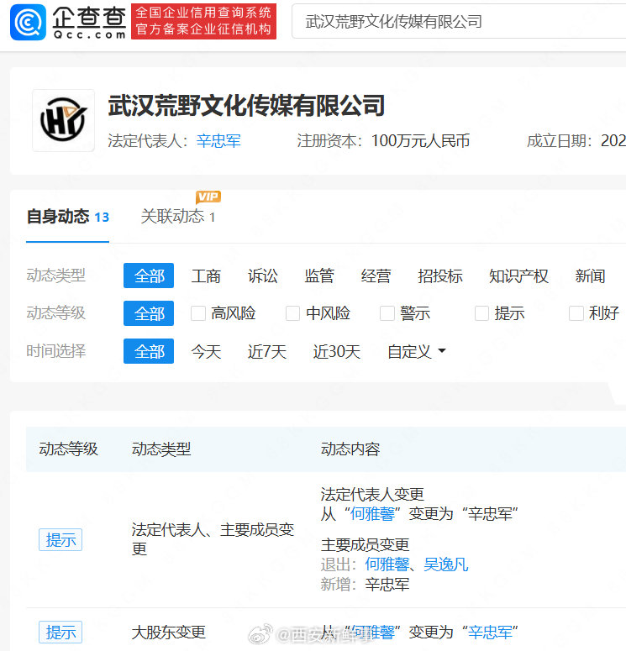Switch to 关联动态 tab
The height and width of the screenshot is (651, 626).
click(178, 217)
